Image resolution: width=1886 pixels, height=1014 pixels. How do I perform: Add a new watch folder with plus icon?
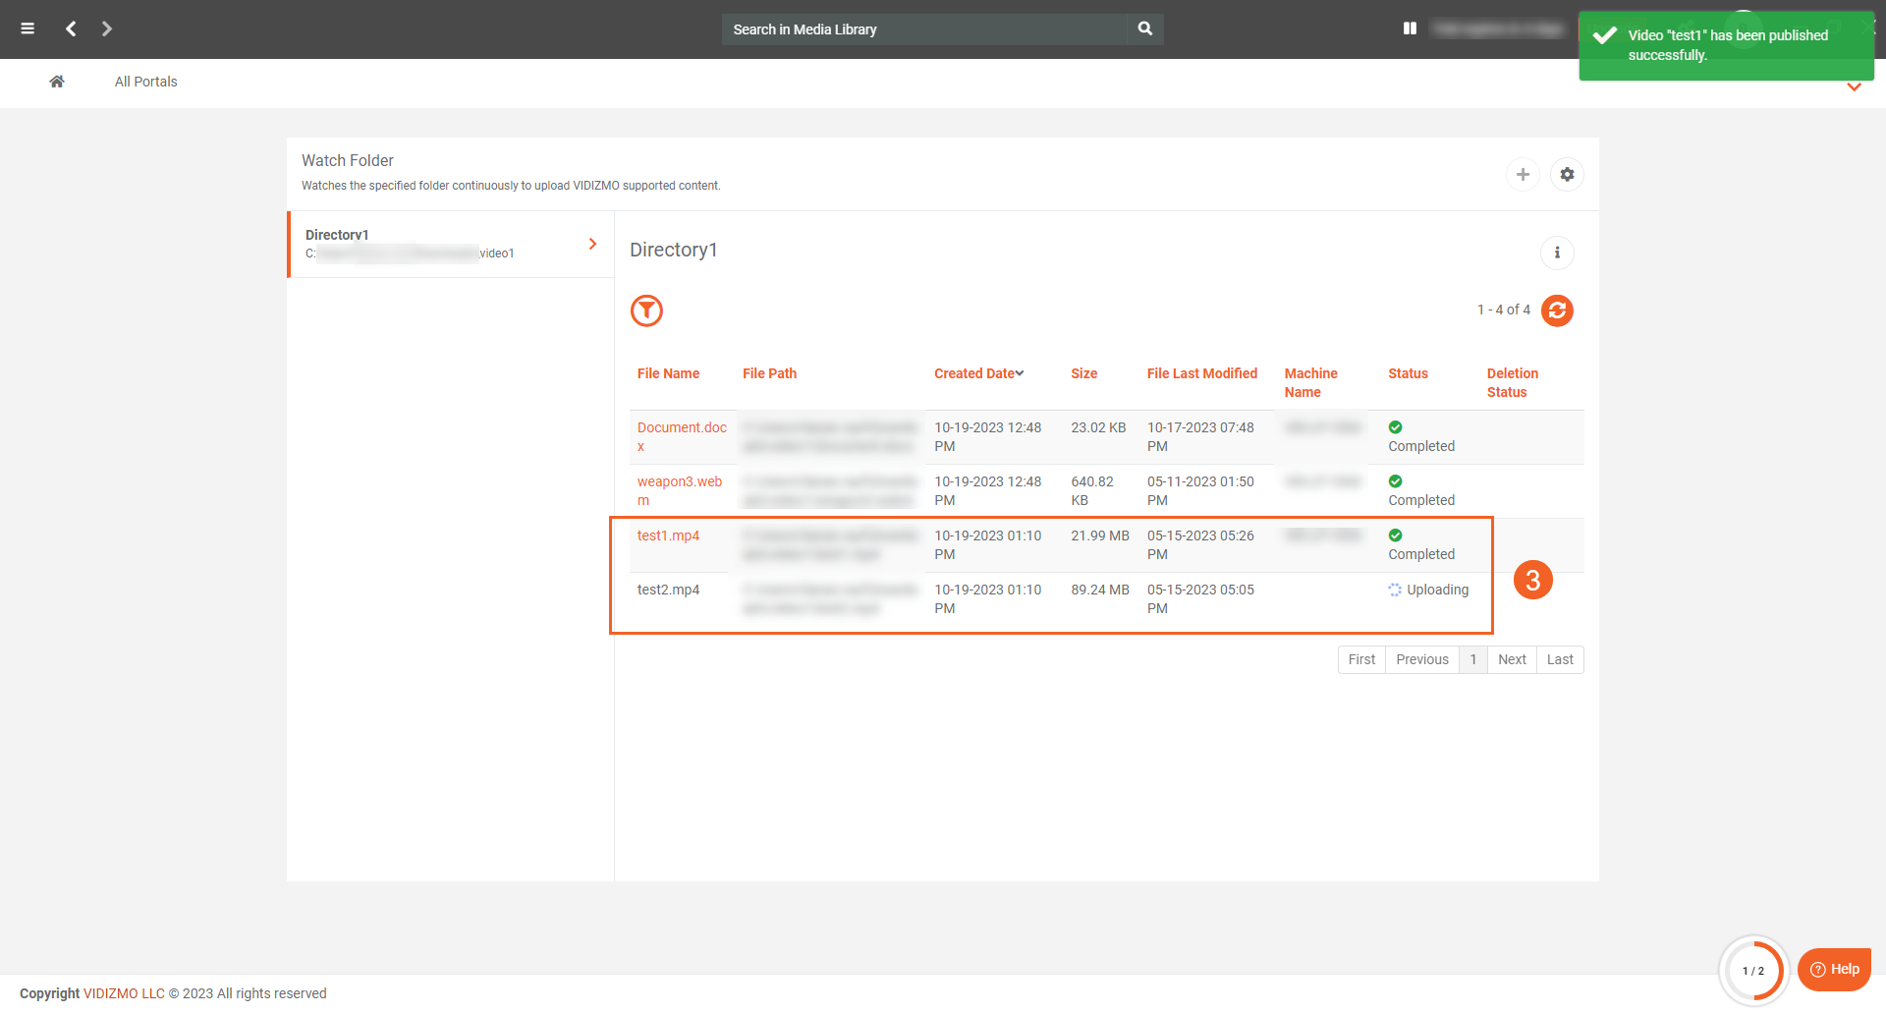point(1523,174)
